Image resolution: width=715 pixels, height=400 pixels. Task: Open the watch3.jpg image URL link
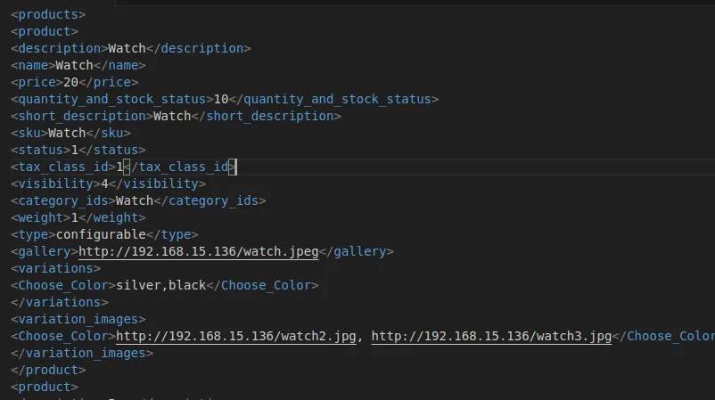tap(491, 337)
